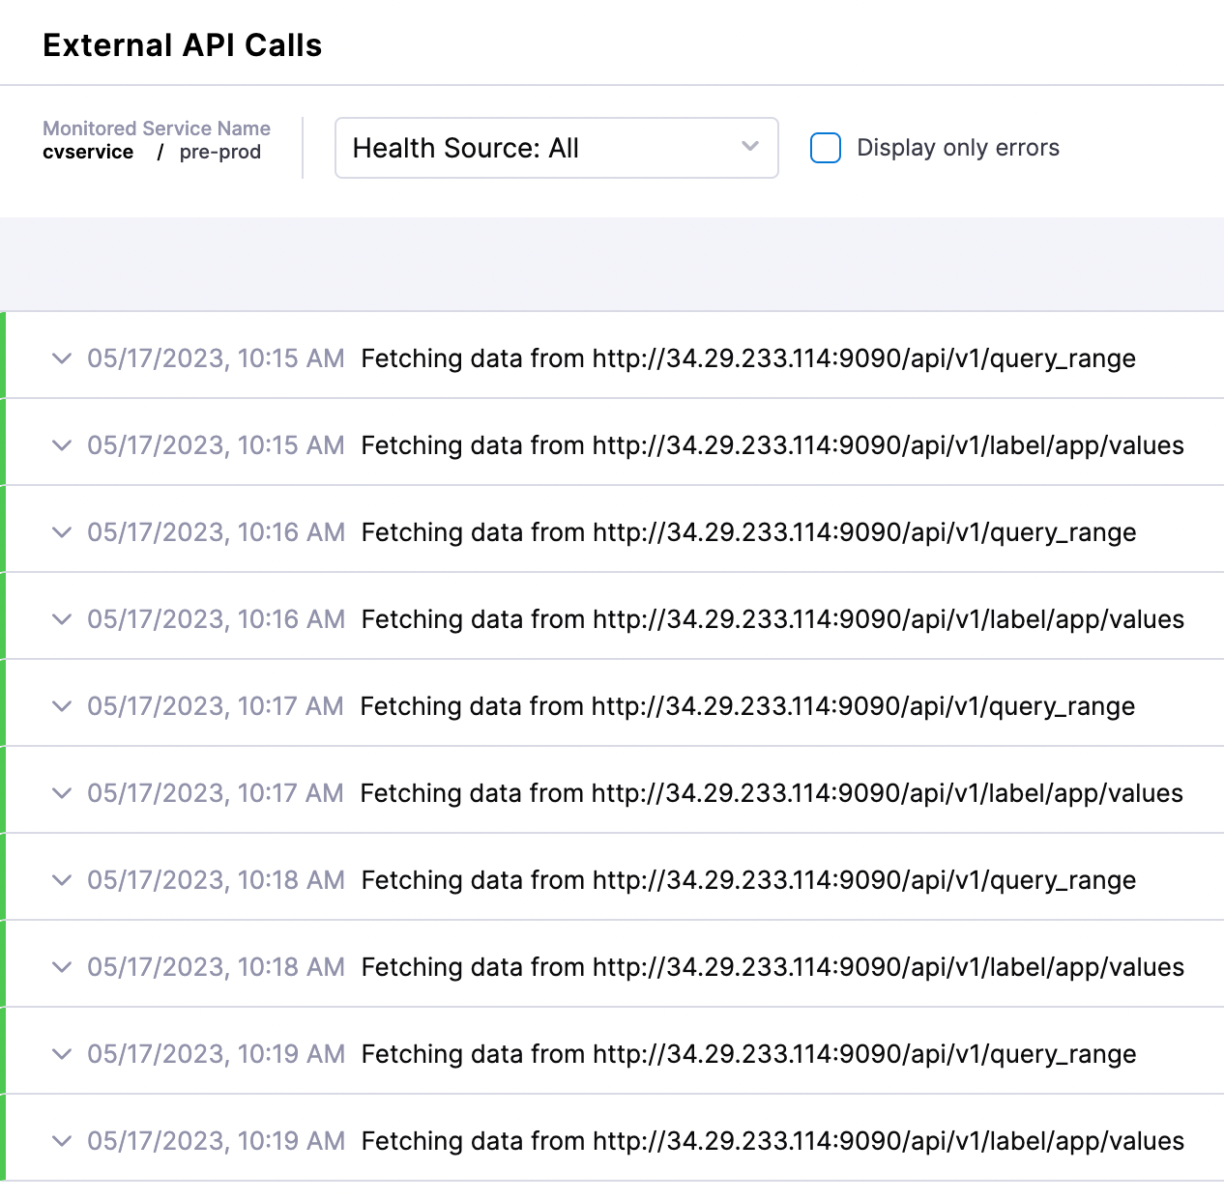
Task: Select the cvservice monitored service link
Action: point(89,152)
